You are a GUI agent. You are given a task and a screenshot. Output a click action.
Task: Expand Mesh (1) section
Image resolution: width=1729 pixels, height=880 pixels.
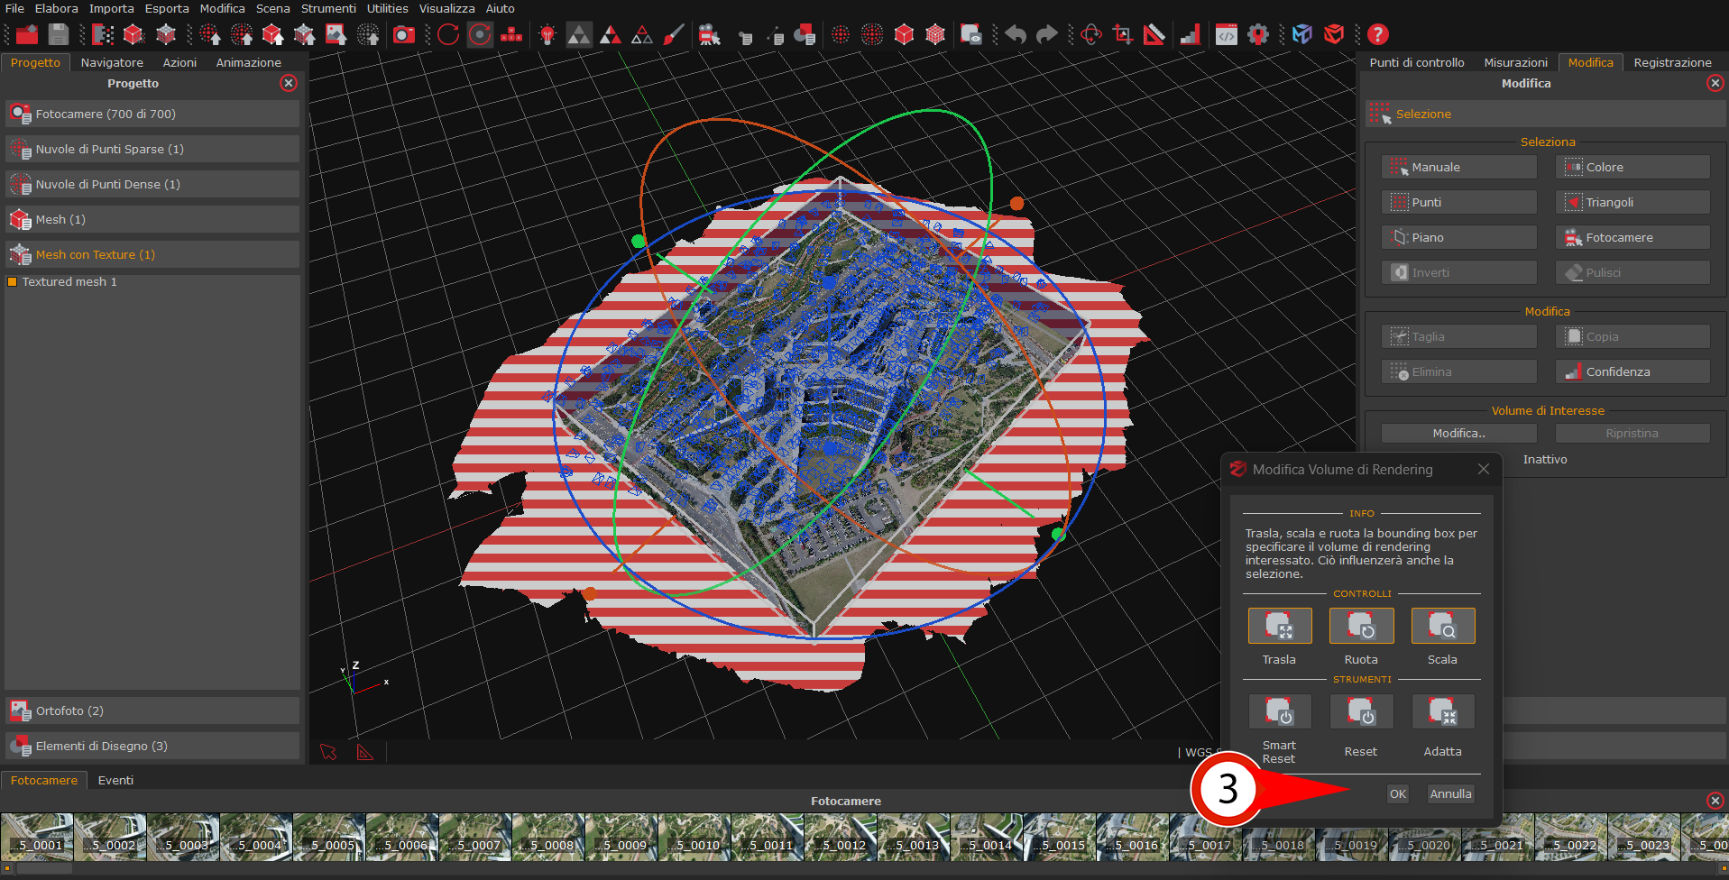[152, 220]
